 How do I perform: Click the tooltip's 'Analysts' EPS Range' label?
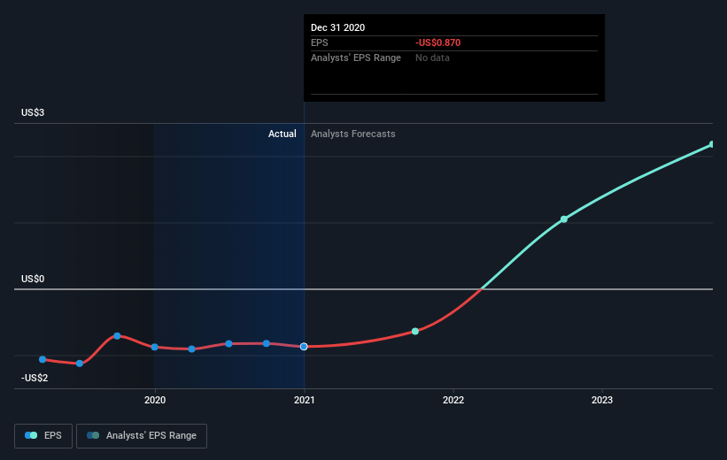coord(356,57)
